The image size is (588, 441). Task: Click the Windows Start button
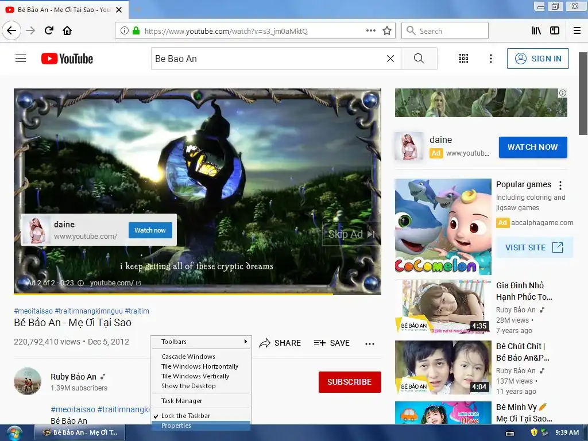pyautogui.click(x=14, y=433)
